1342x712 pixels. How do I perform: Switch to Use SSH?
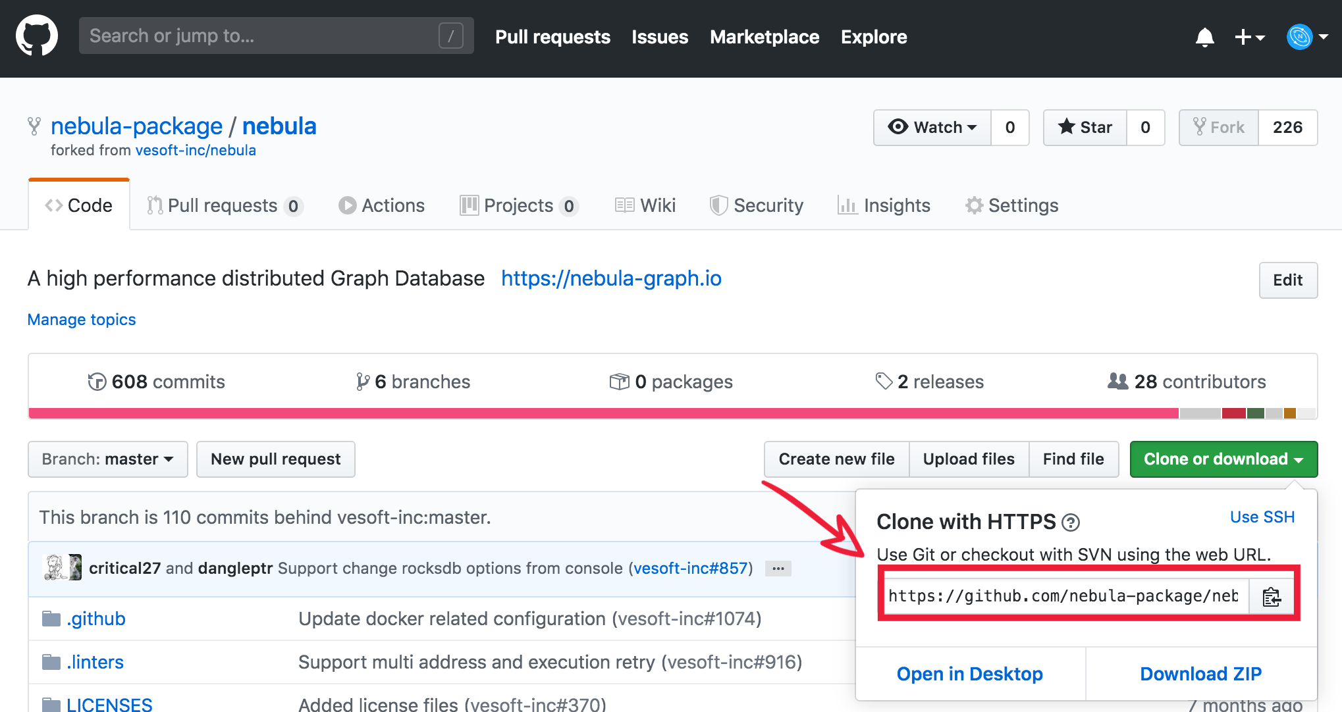pos(1262,517)
